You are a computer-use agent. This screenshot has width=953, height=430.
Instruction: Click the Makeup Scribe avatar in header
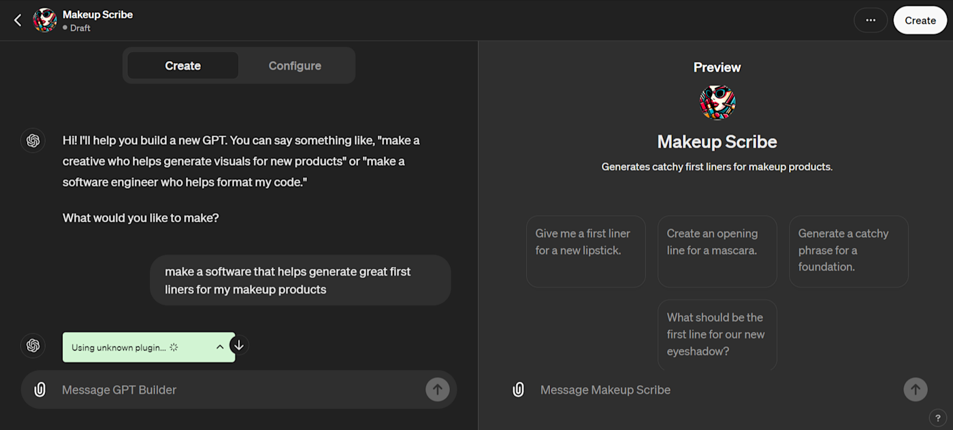pos(45,20)
